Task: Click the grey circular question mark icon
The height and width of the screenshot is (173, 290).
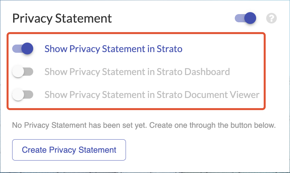Action: 272,18
